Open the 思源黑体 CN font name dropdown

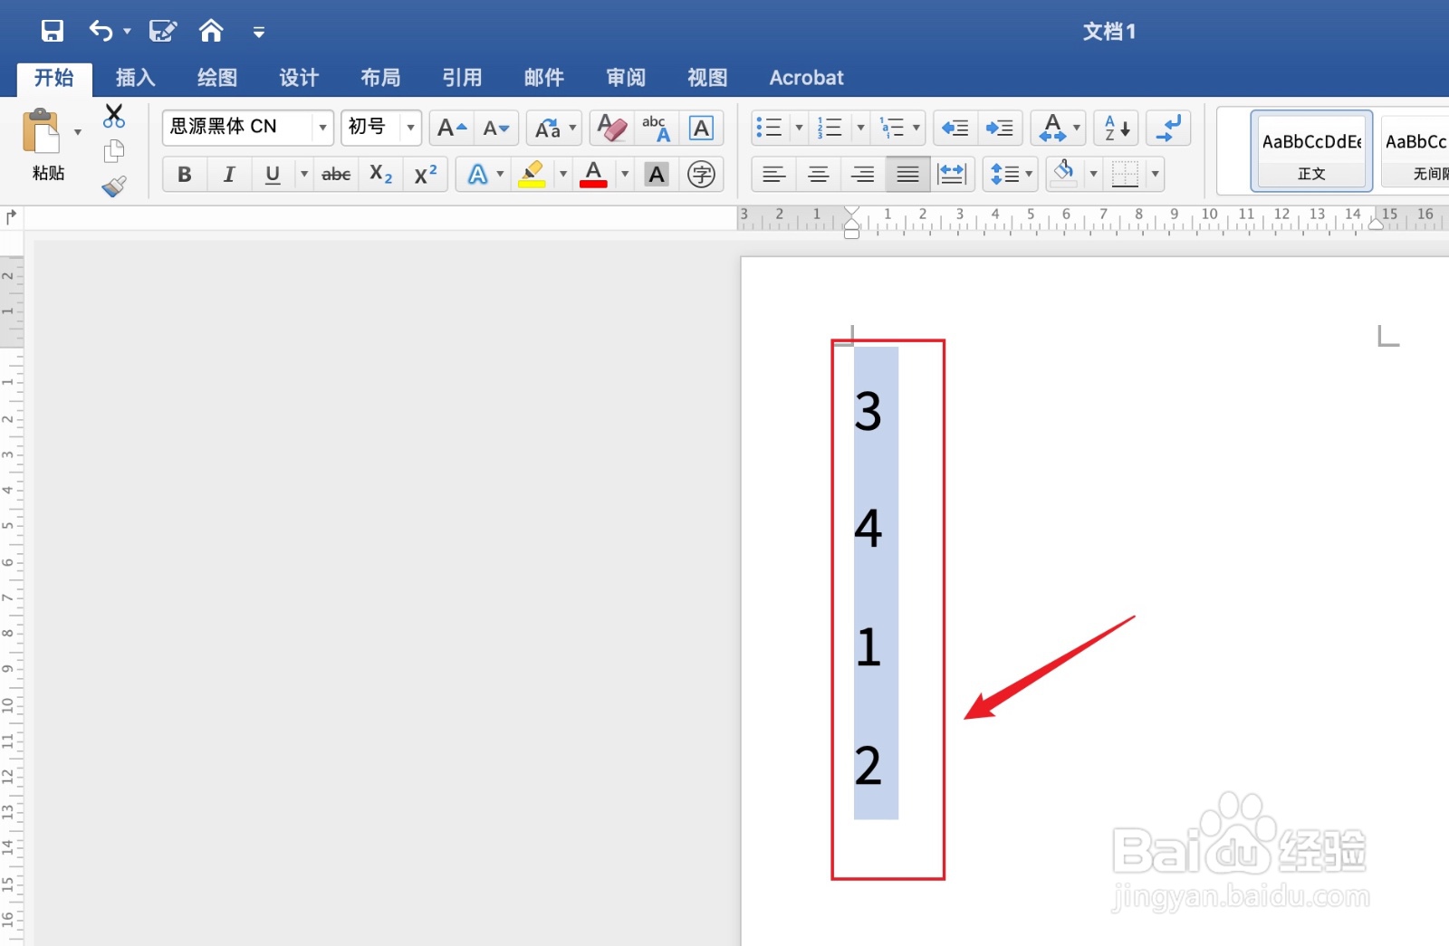322,128
